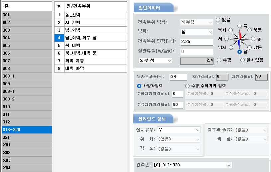Click the 수직차양의각 β input field
The height and width of the screenshot is (172, 271).
[x=178, y=104]
